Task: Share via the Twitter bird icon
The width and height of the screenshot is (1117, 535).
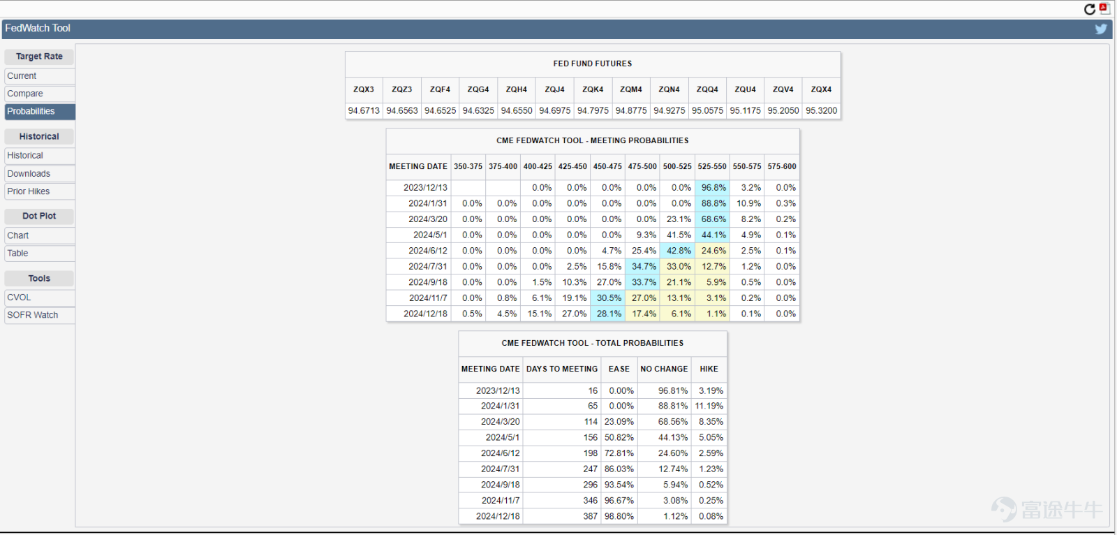Action: 1101,29
